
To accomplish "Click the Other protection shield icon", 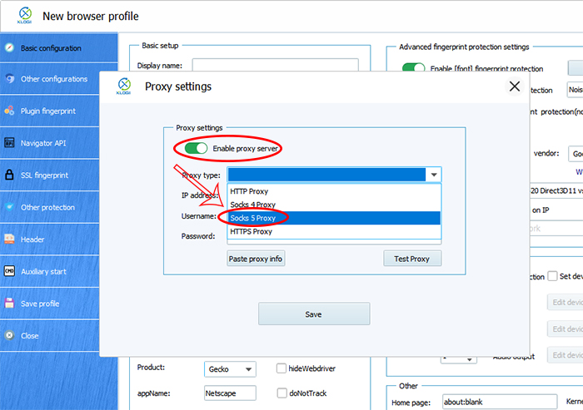I will 10,207.
